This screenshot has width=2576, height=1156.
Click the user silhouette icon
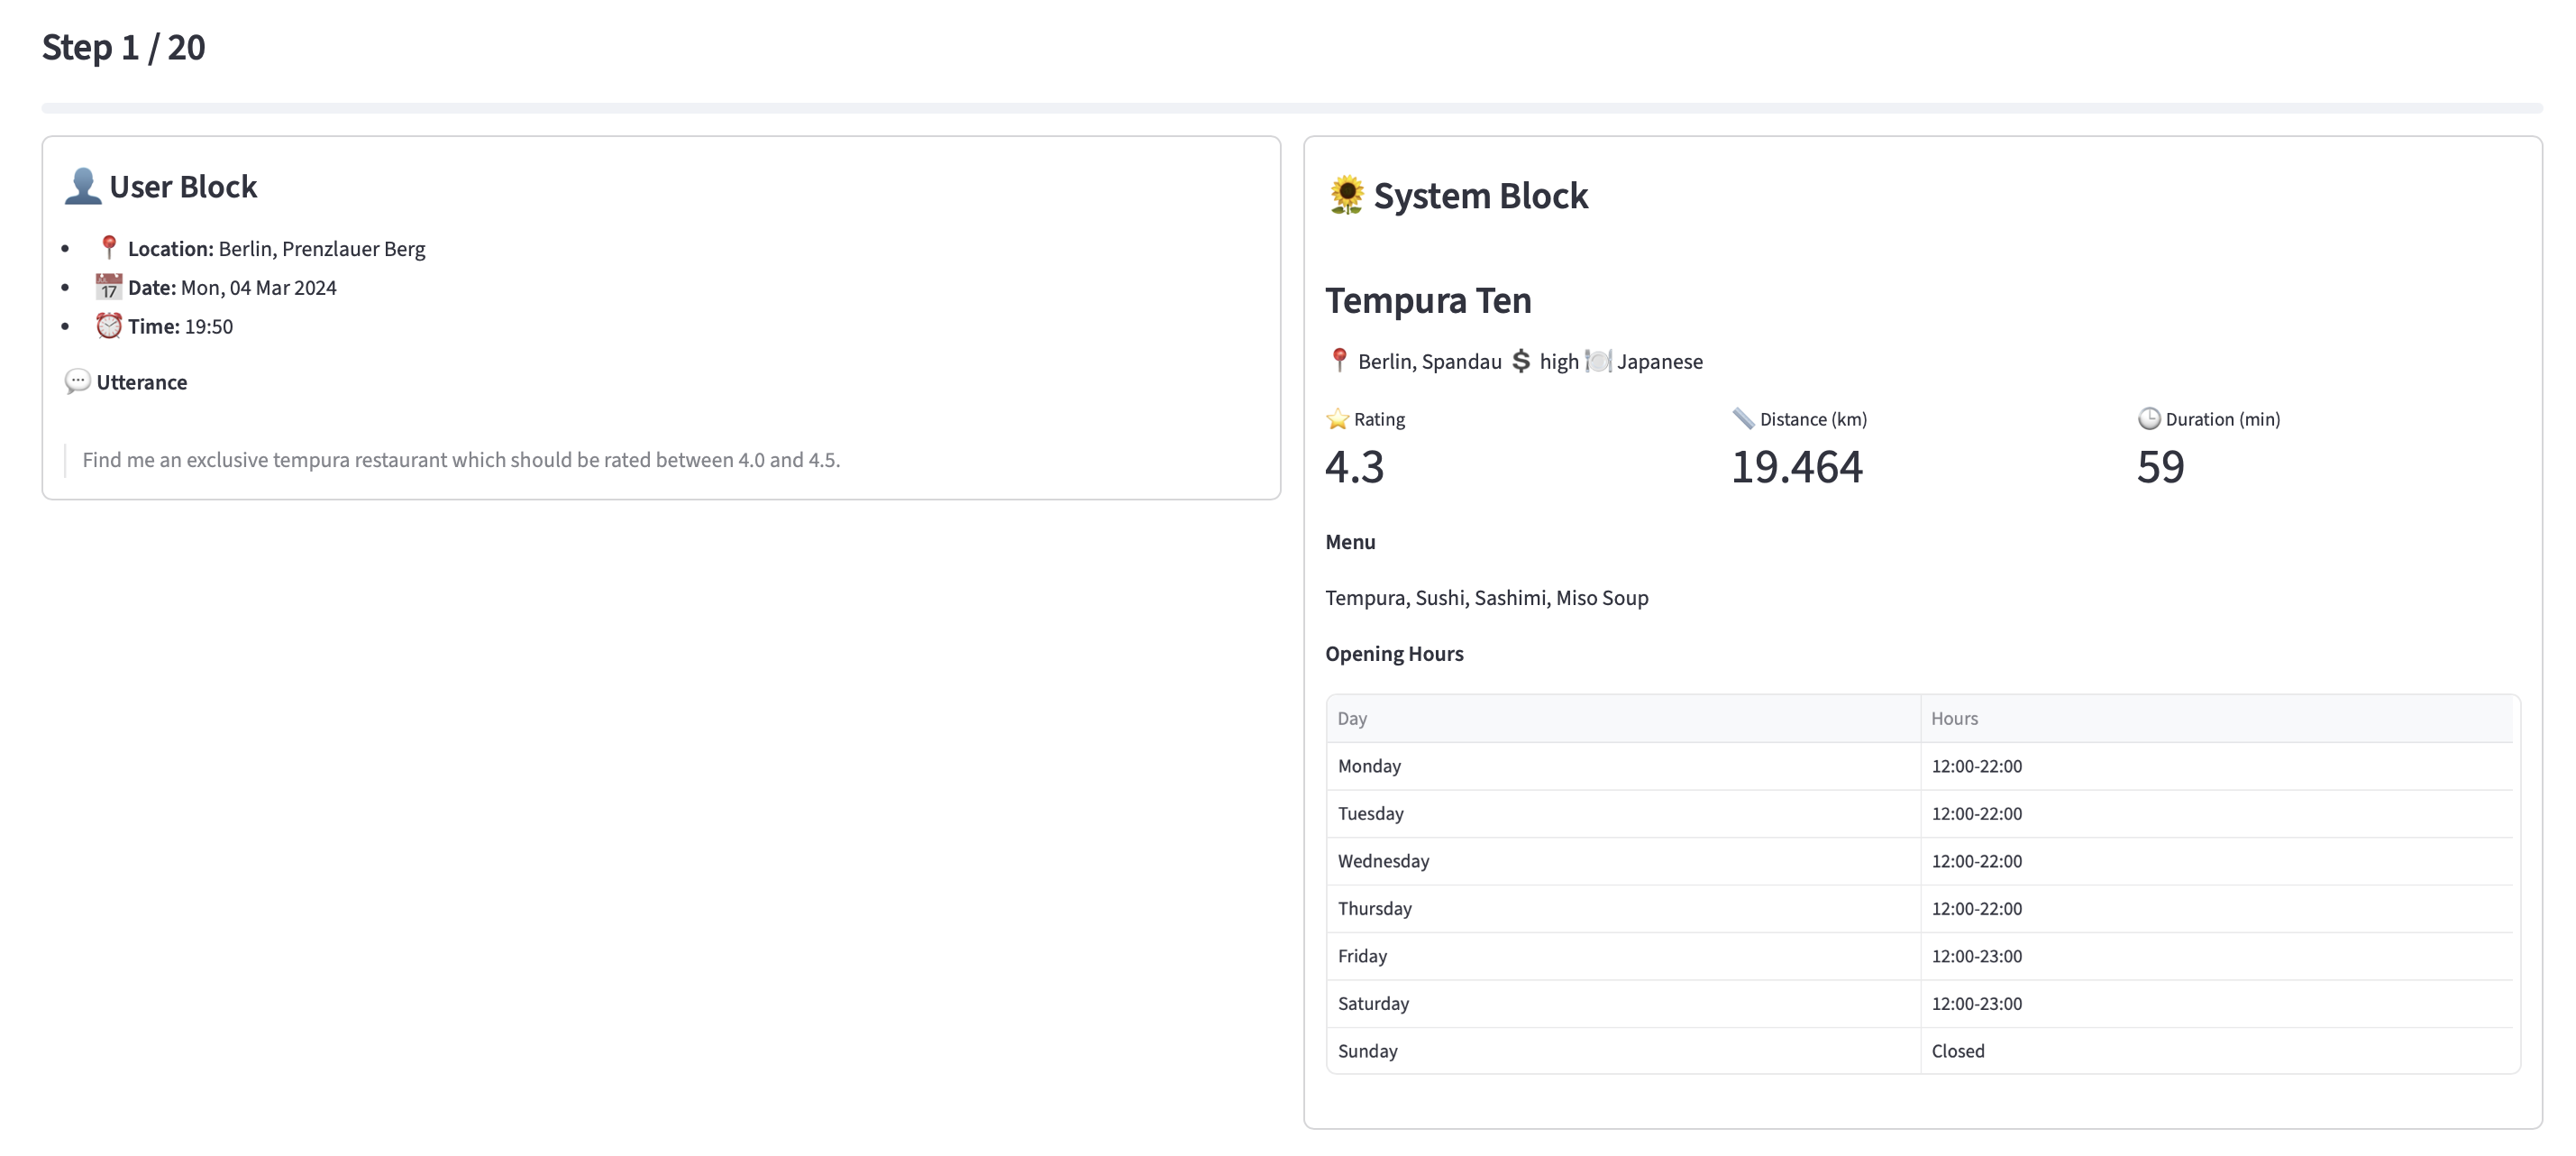(x=83, y=187)
